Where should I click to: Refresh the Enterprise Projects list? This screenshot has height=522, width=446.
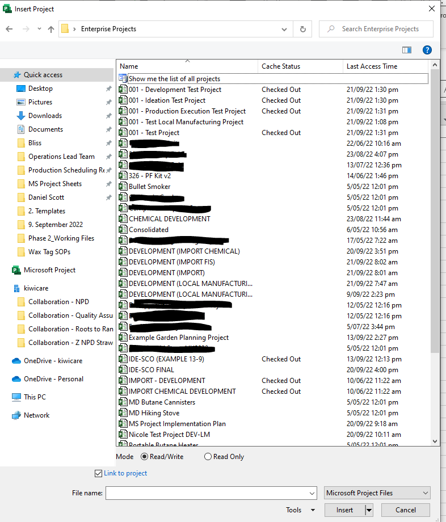pos(302,30)
